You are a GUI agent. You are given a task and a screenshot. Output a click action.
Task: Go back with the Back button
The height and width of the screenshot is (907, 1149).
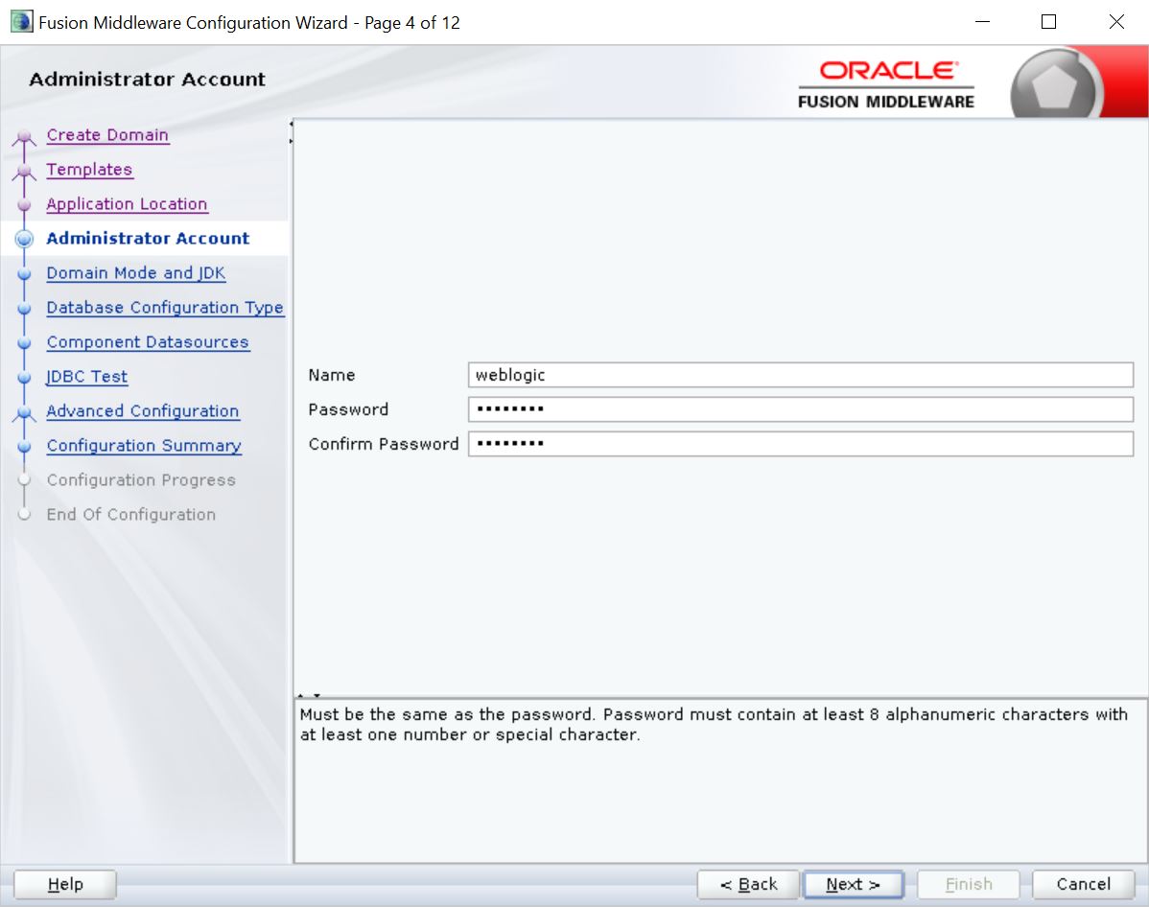[x=748, y=884]
